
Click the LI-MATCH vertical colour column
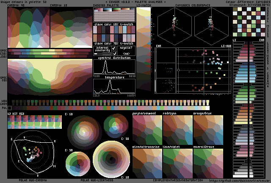point(144,49)
